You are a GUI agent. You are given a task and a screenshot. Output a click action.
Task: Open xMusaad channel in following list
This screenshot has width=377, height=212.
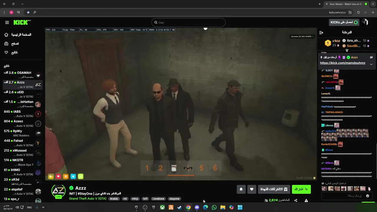(22, 153)
